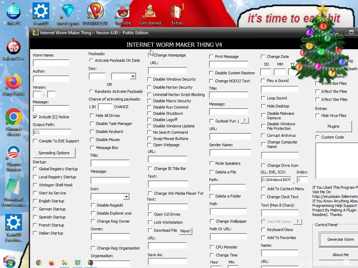Open the payload month dropdown

133,76
